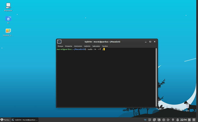Image resolution: width=198 pixels, height=122 pixels.
Task: Select the Ev home folder icon
Action: 8,19
